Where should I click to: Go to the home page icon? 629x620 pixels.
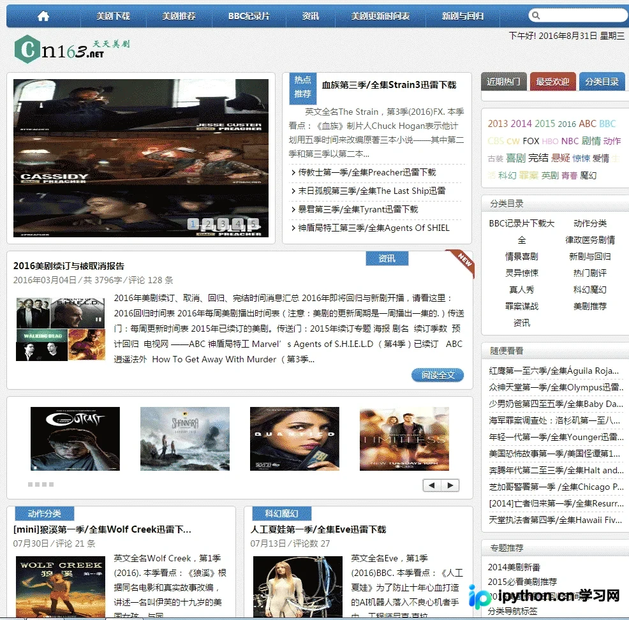(43, 16)
